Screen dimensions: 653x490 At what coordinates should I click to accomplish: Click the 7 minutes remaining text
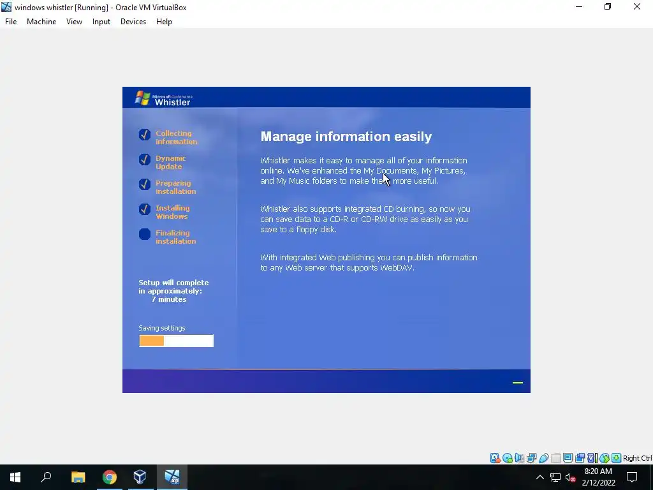[169, 299]
